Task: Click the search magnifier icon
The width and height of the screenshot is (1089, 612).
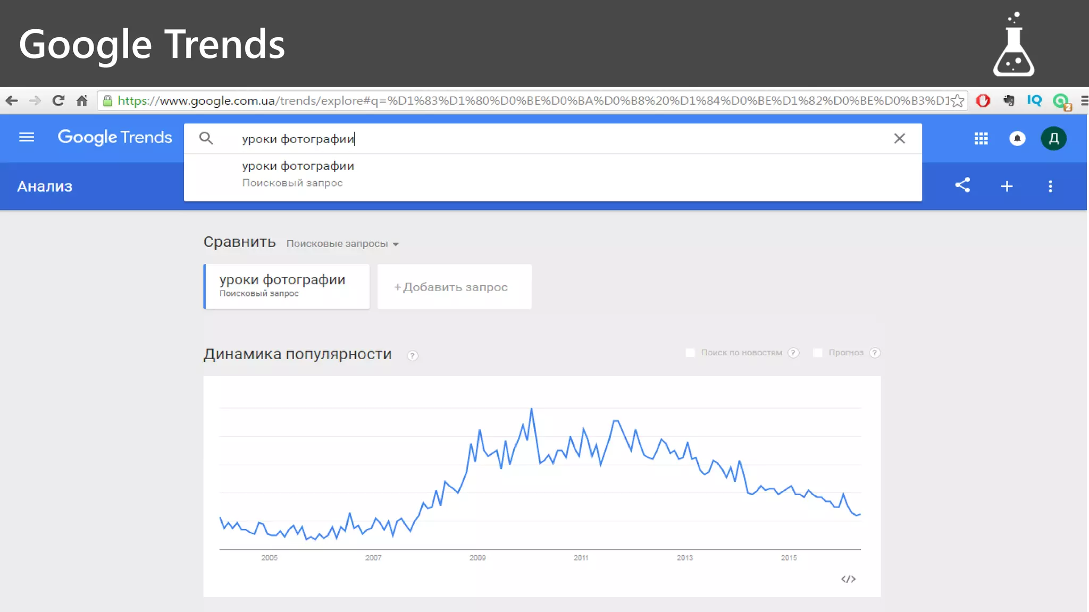Action: click(206, 139)
